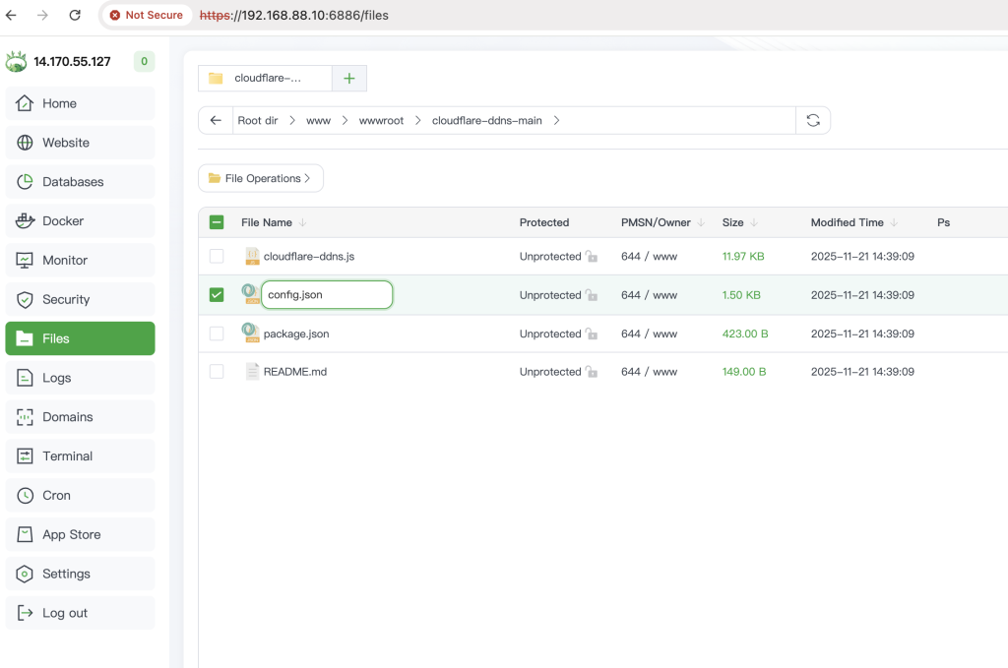Viewport: 1008px width, 668px height.
Task: Click the config.json rename input field
Action: pyautogui.click(x=327, y=295)
